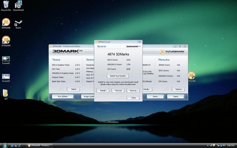Click the Game... button

click(x=176, y=96)
